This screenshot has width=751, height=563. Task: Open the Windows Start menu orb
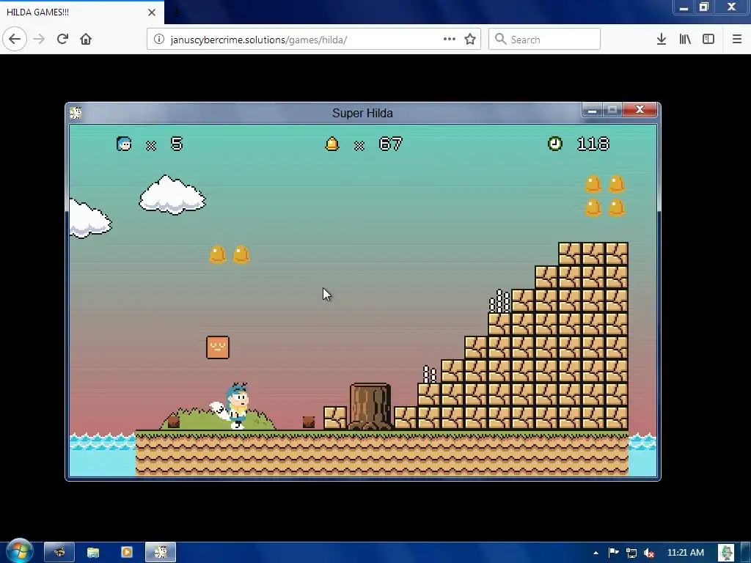tap(20, 551)
